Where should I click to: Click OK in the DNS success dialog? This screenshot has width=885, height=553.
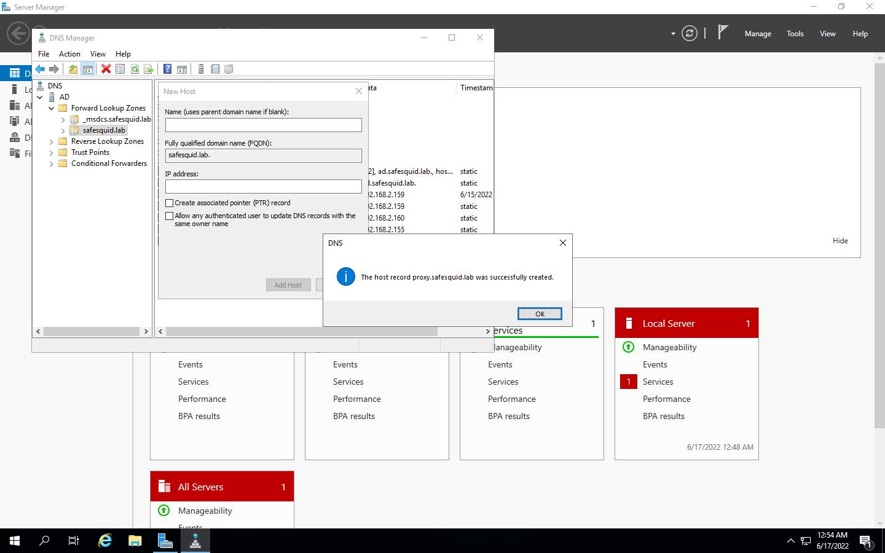[540, 314]
